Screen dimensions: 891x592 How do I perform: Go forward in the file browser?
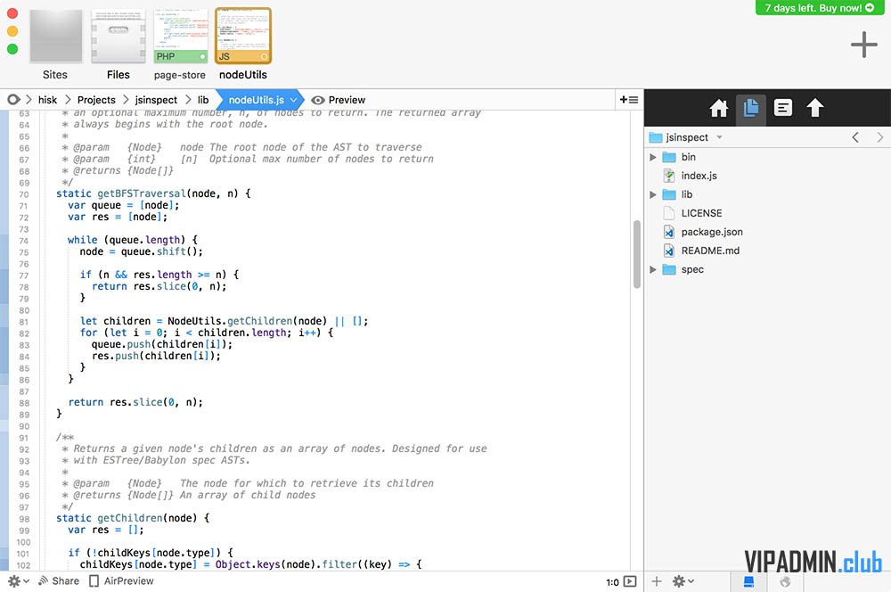tap(880, 137)
